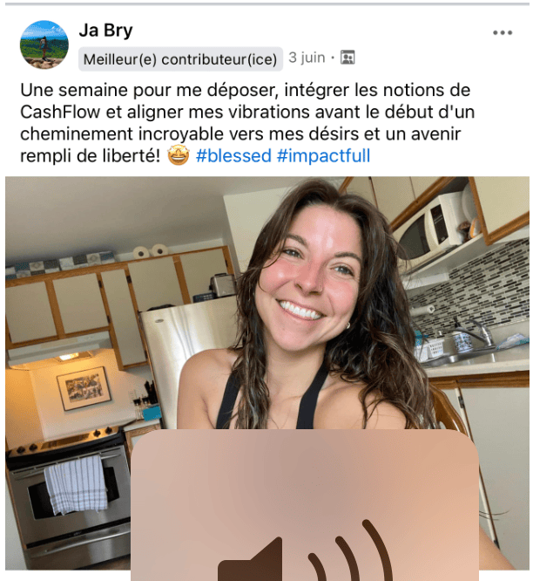Click the striped towel on oven door
This screenshot has height=581, width=533.
point(76,485)
